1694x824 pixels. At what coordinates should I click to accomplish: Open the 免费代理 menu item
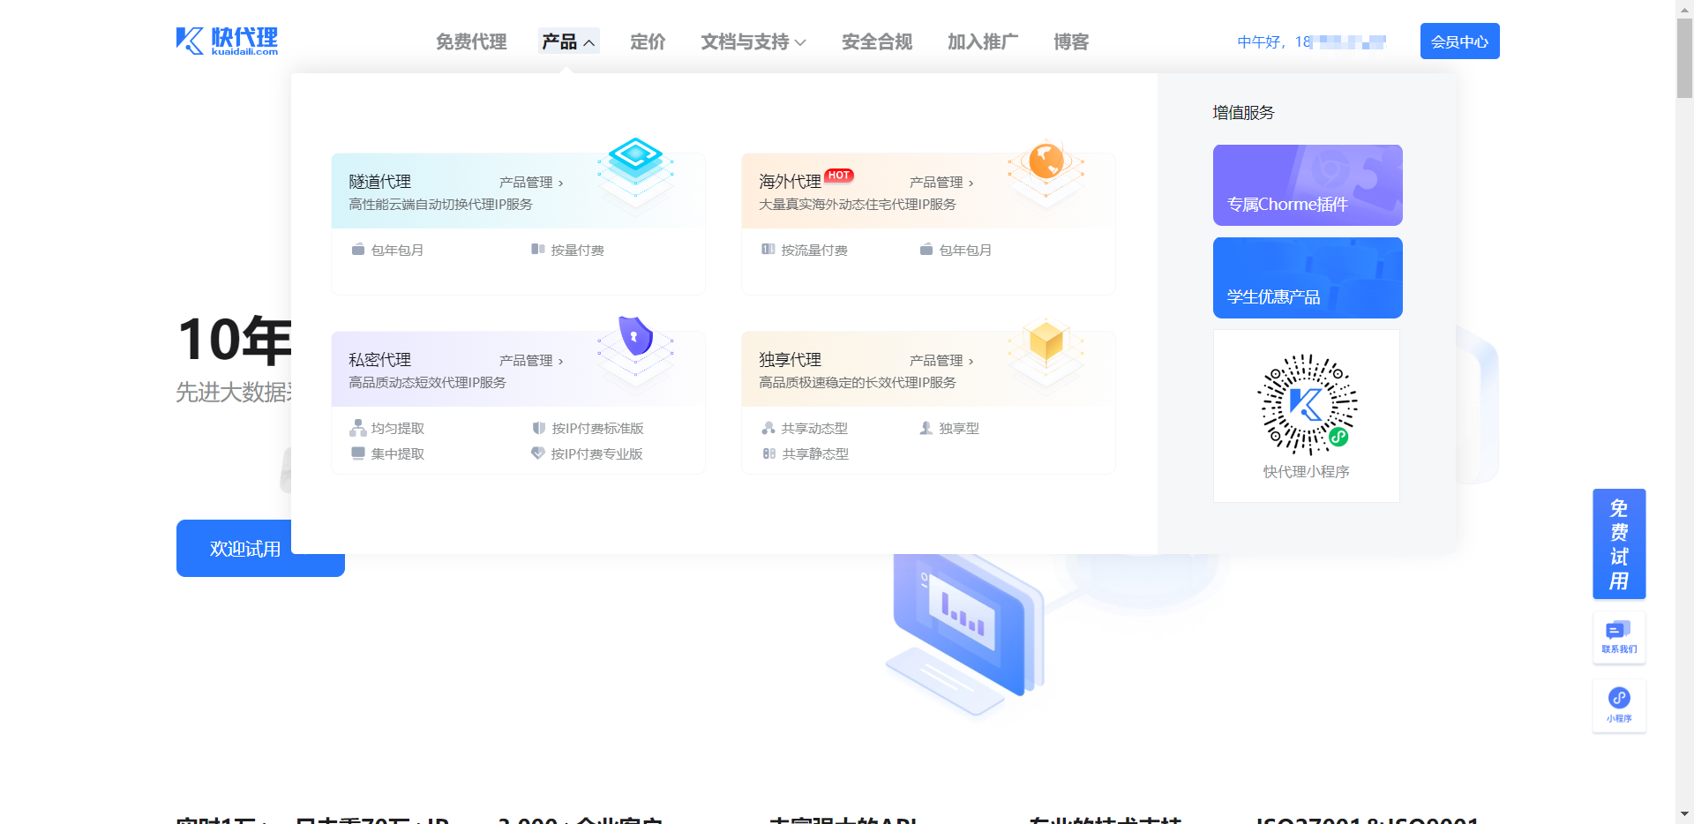click(x=471, y=41)
